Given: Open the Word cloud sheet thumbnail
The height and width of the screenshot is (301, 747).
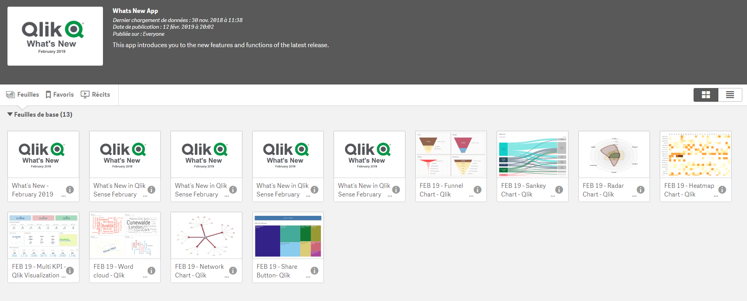Looking at the screenshot, I should (x=125, y=235).
